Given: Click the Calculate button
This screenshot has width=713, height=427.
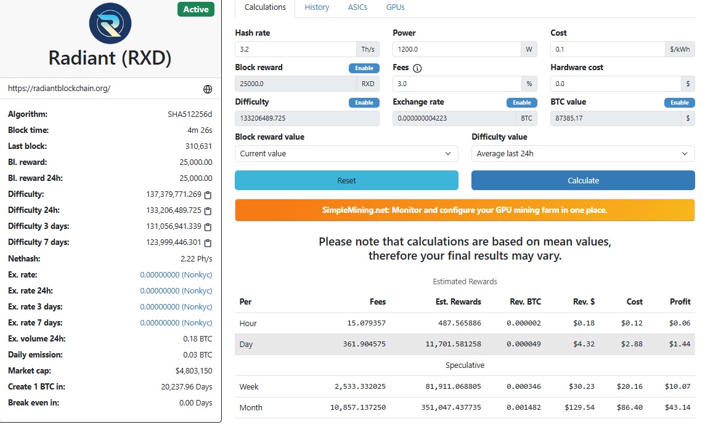Looking at the screenshot, I should coord(583,180).
